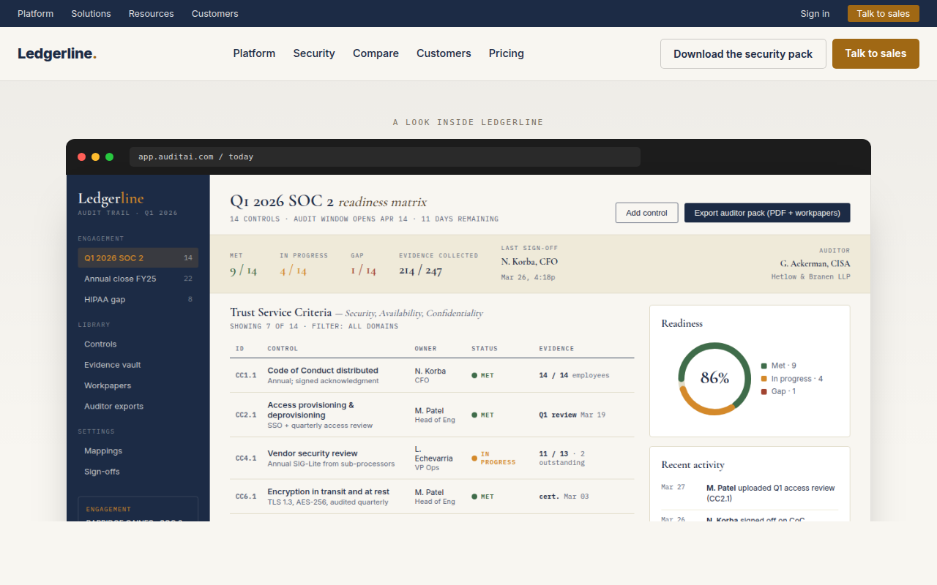Click N. Korba, CFO last sign-off

(529, 262)
